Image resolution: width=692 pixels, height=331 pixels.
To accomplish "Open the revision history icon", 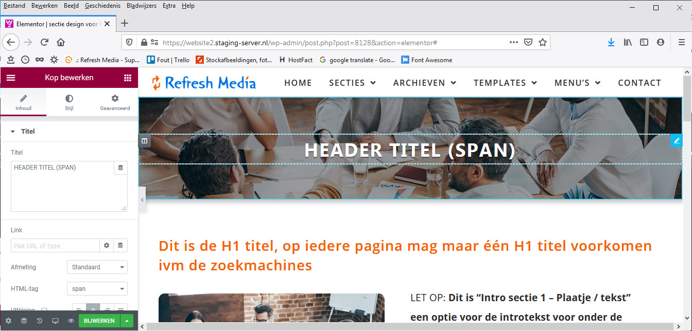I will [40, 321].
